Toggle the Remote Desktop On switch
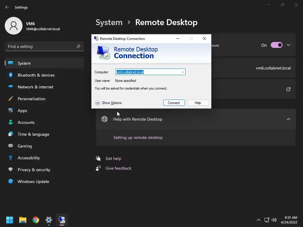This screenshot has height=227, width=303. pyautogui.click(x=277, y=45)
